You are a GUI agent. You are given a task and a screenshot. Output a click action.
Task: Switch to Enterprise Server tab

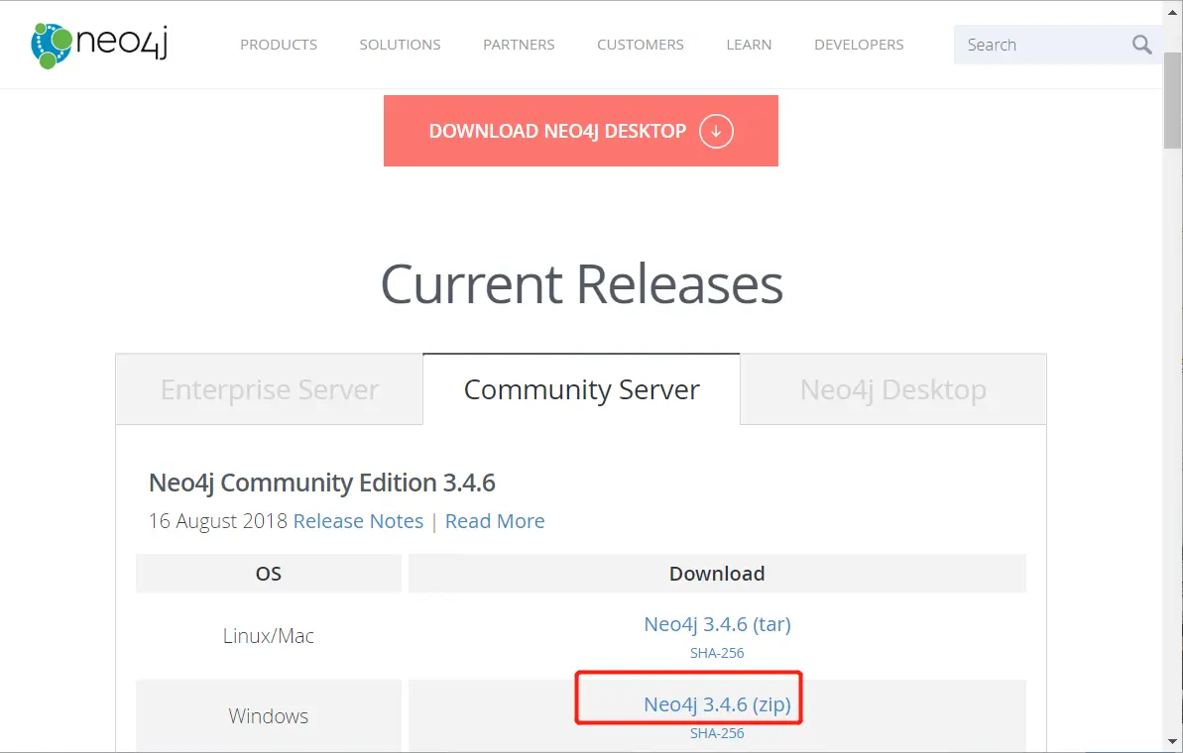click(x=270, y=389)
